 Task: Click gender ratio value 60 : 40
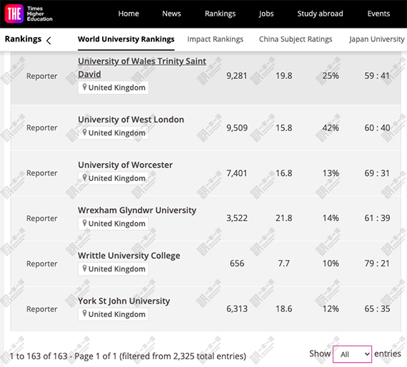377,128
